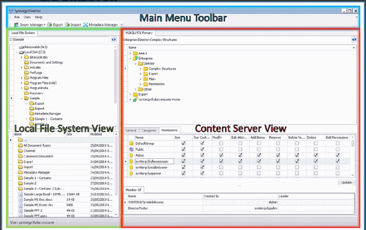Click the Created By column header
366x230 pixels.
tap(240, 197)
